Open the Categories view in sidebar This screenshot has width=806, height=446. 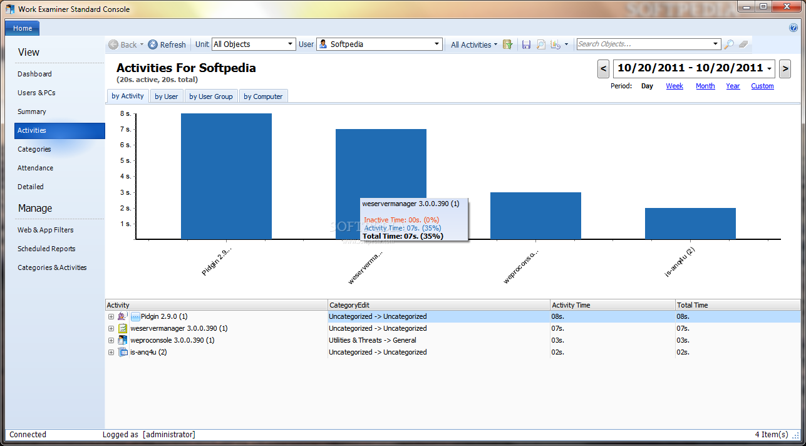pos(34,149)
